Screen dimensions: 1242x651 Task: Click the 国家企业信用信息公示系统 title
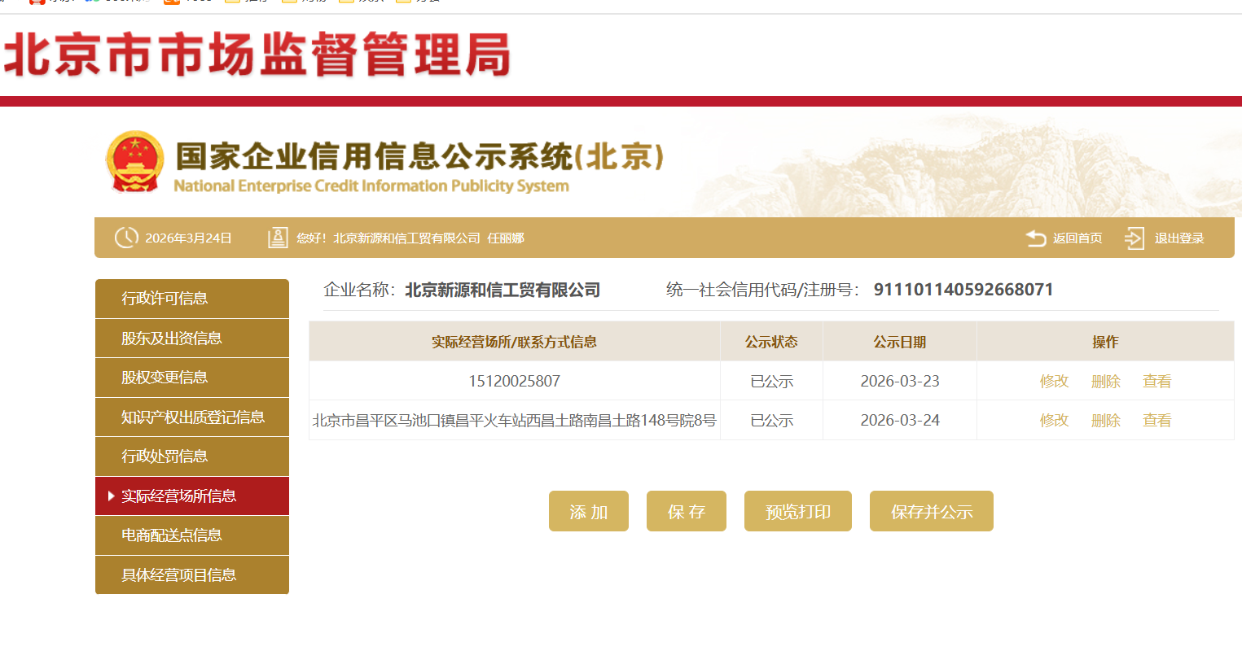point(420,156)
